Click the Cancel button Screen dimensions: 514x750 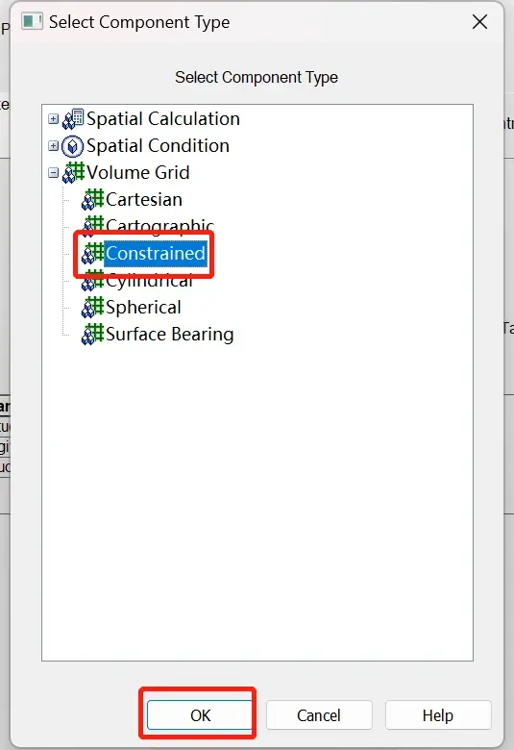[x=319, y=715]
